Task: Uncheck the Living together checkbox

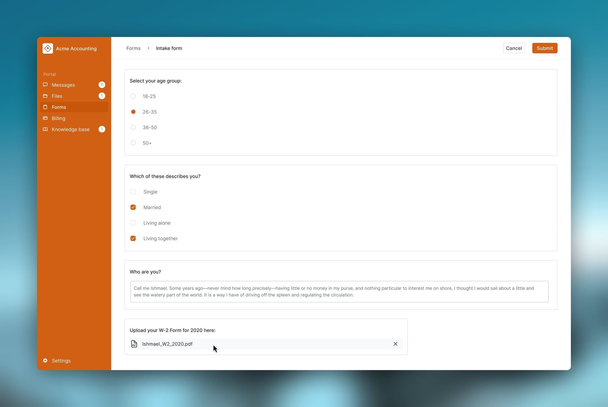Action: [133, 239]
